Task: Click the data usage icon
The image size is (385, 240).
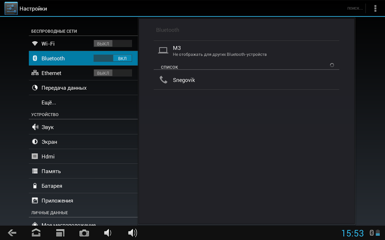Action: click(x=35, y=88)
